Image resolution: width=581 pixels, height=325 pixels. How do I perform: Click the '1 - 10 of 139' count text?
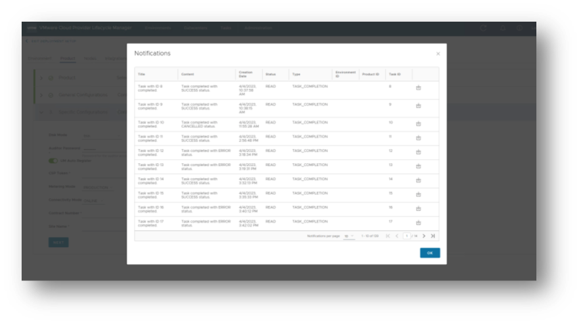(370, 236)
